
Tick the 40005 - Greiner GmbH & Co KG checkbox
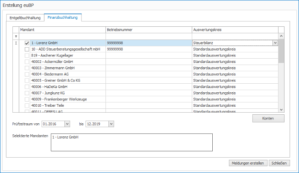pyautogui.click(x=27, y=81)
